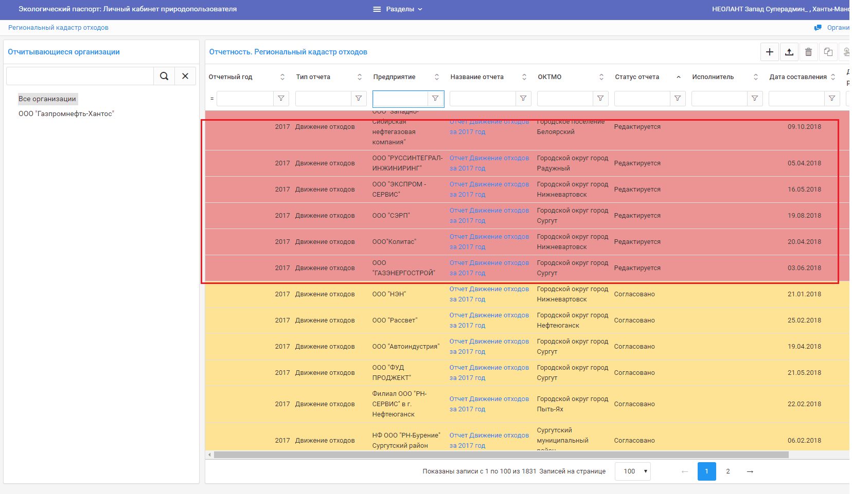Screen dimensions: 852x494
Task: Go to page 2 of results
Action: tap(727, 471)
